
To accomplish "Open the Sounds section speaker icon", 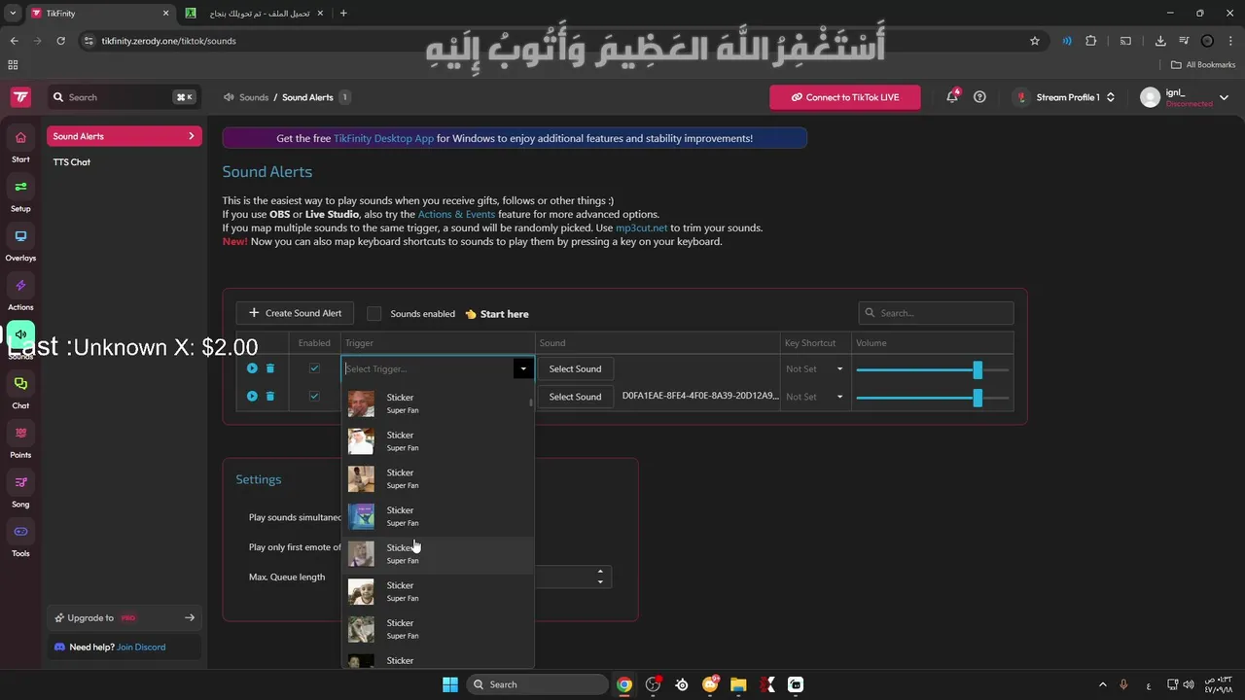I will point(20,334).
